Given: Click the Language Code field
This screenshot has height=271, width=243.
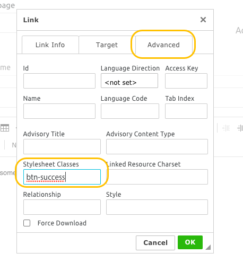Looking at the screenshot, I should coord(130,111).
